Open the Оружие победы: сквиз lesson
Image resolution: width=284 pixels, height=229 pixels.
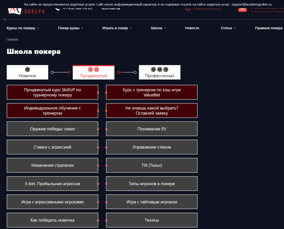52,129
